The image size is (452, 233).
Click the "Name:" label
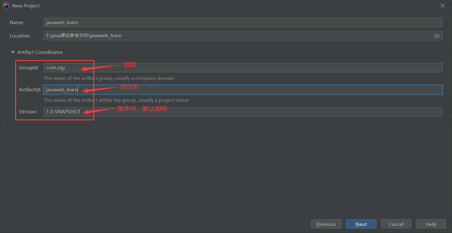(x=17, y=23)
